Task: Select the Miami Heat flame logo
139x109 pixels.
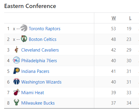Action: 17,92
